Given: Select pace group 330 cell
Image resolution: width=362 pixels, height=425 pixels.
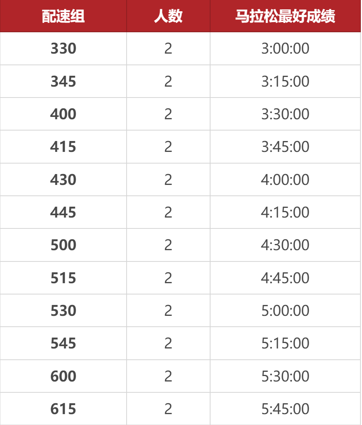Looking at the screenshot, I should click(x=63, y=49).
